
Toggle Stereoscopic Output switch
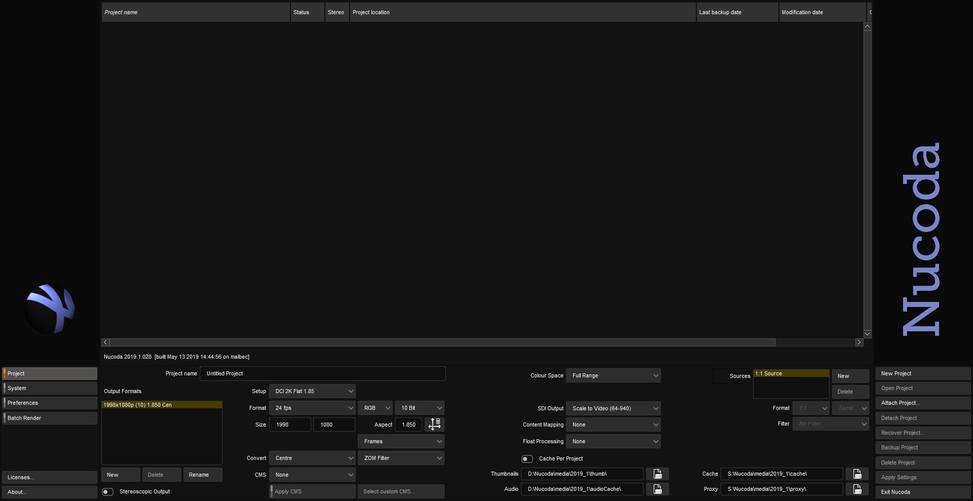(108, 492)
